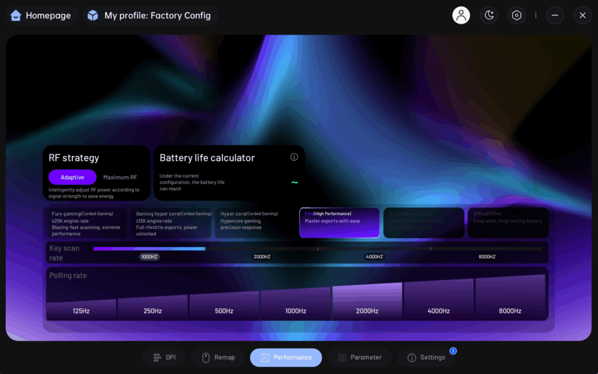Select the Adaptive RF strategy
The image size is (598, 374).
point(72,177)
